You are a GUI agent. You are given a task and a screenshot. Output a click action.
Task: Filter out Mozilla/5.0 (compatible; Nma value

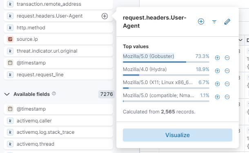pos(227,97)
